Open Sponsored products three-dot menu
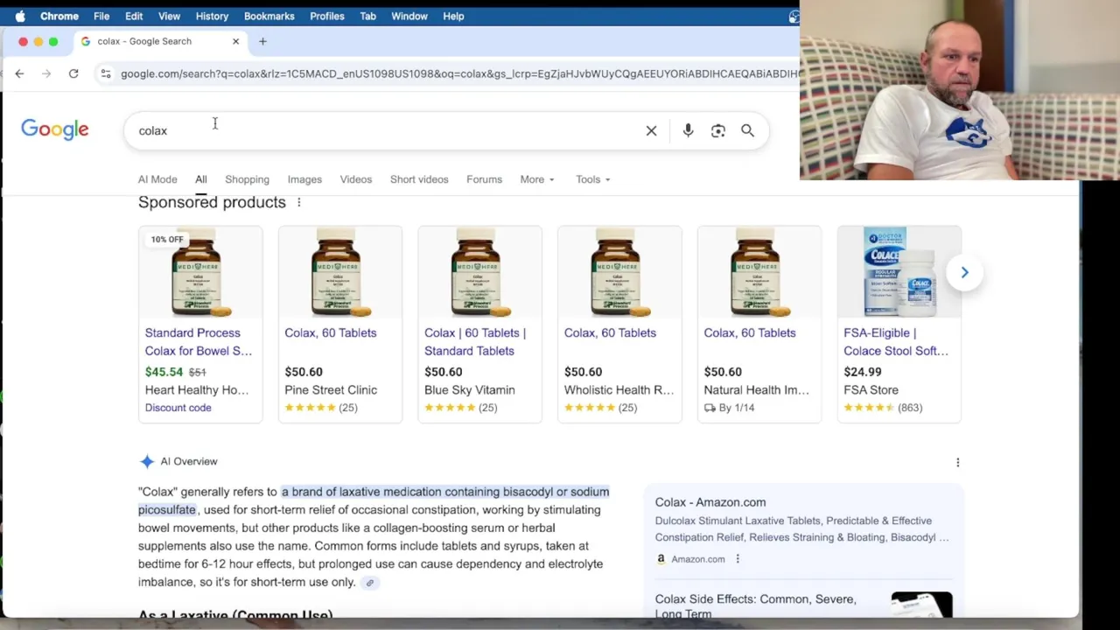Viewport: 1120px width, 630px height. coord(298,202)
